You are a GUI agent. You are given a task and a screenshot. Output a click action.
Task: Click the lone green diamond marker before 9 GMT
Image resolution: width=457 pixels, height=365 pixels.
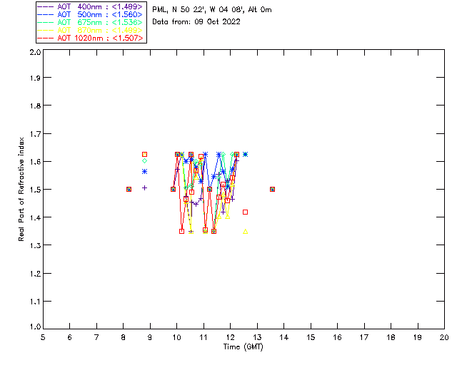click(144, 160)
